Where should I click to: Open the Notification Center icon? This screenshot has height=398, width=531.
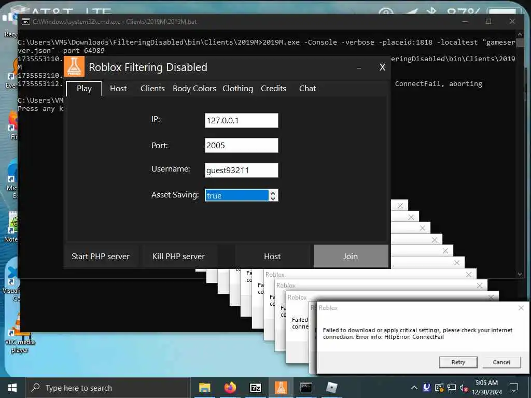(x=514, y=388)
